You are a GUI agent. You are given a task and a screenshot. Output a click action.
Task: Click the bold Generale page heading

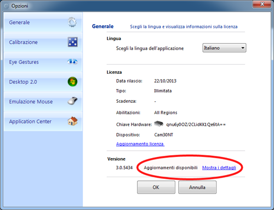[x=102, y=26]
